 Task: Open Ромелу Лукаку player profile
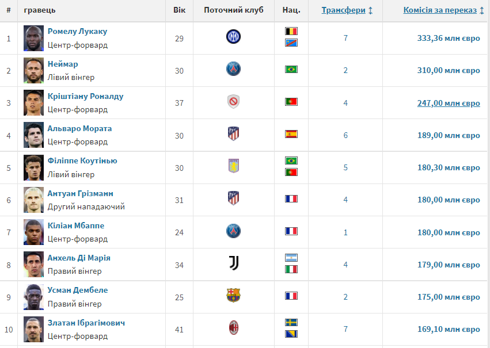click(x=77, y=32)
